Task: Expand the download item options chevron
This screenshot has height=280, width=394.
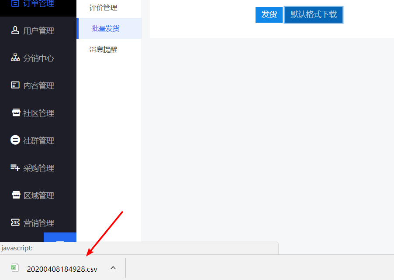Action: (113, 268)
